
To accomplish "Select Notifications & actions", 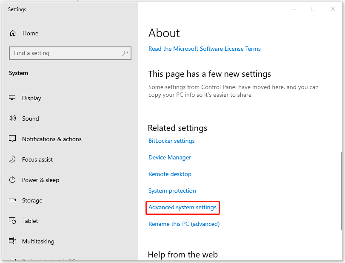I will coord(52,139).
